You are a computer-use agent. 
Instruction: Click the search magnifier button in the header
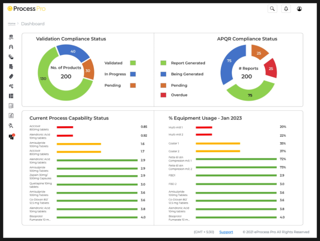(x=272, y=9)
